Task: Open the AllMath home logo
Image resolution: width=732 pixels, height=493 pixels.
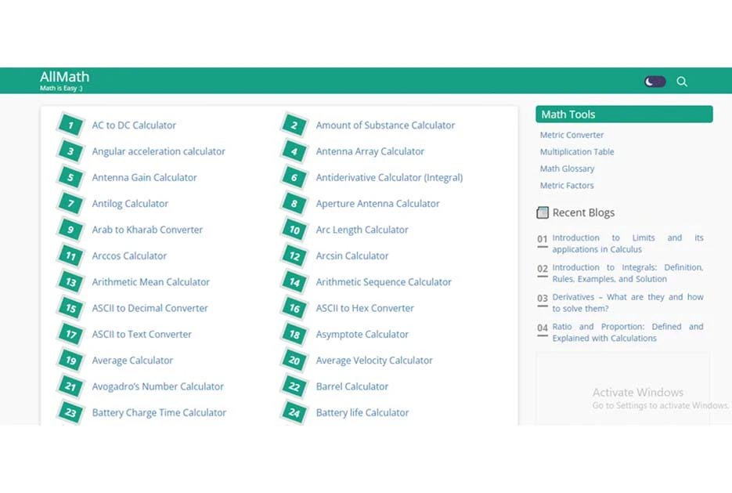Action: (x=64, y=77)
